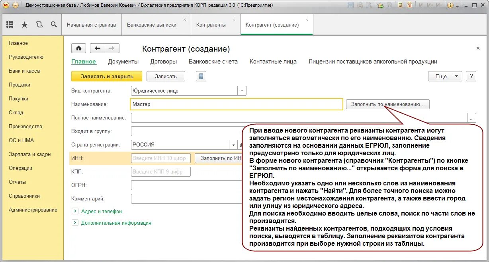Close the Контрагенты tab
Image resolution: width=489 pixels, height=262 pixels.
pos(234,20)
